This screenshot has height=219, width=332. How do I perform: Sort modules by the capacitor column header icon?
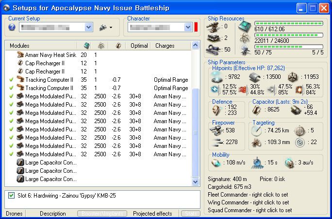118,45
